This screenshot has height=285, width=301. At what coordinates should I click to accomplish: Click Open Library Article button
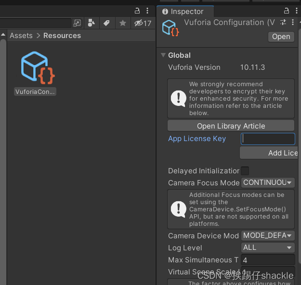pyautogui.click(x=231, y=126)
